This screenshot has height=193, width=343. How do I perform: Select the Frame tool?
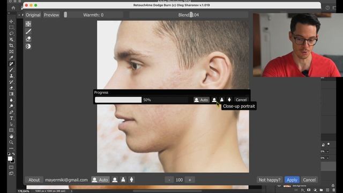tap(11, 51)
